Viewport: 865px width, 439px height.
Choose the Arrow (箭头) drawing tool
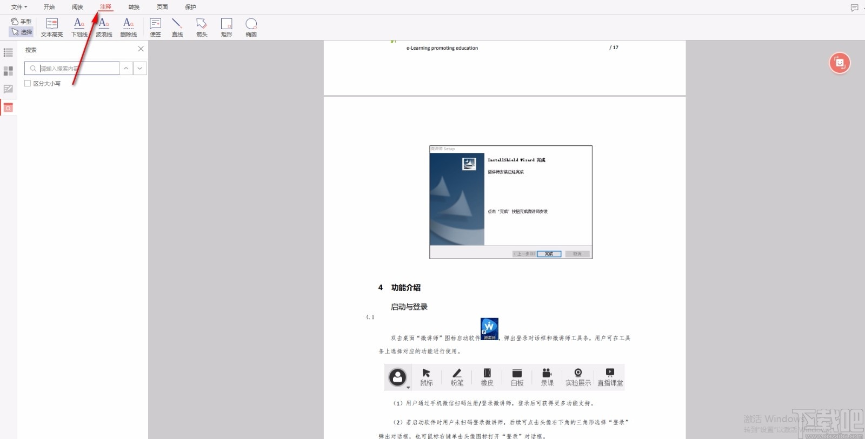202,27
